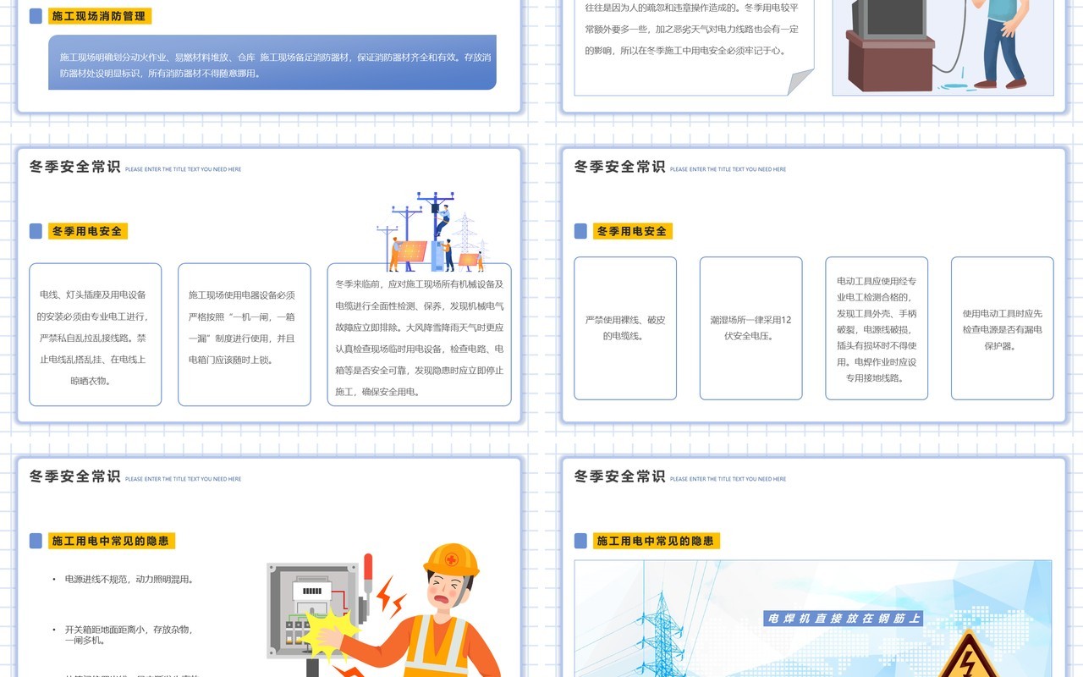Screen dimensions: 1083x677
Task: Click the blue square beside 施工现场消防管理
Action: pyautogui.click(x=36, y=16)
